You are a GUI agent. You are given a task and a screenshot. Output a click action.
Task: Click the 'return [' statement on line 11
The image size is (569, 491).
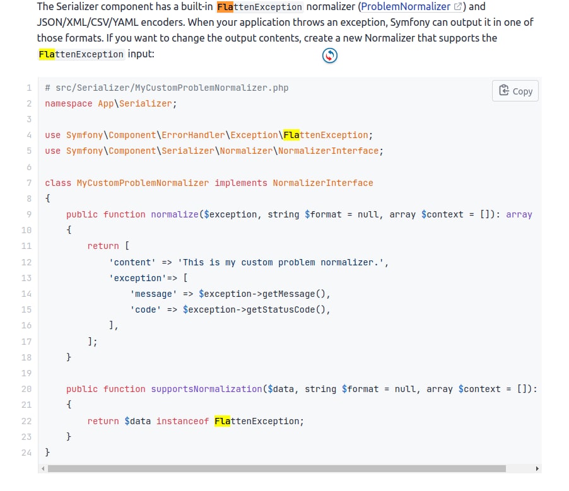click(108, 246)
